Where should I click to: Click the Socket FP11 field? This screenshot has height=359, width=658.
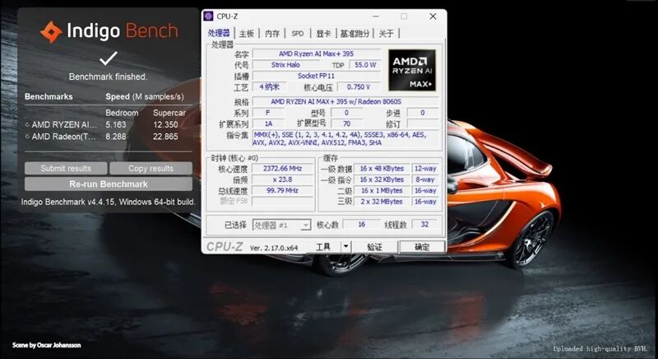(317, 76)
